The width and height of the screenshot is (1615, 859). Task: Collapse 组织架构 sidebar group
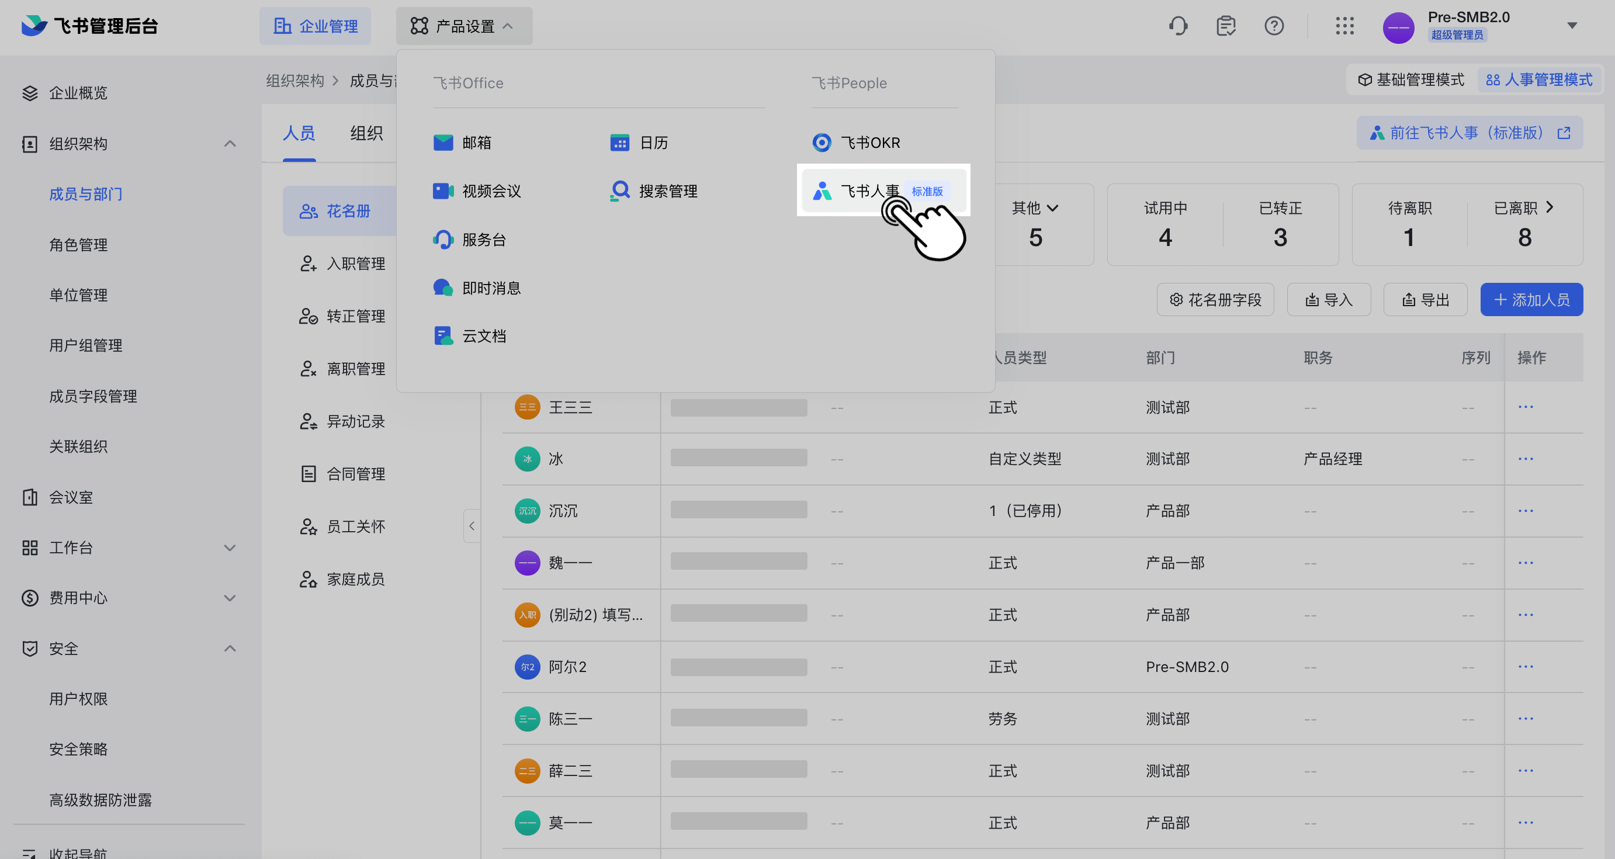pyautogui.click(x=230, y=144)
